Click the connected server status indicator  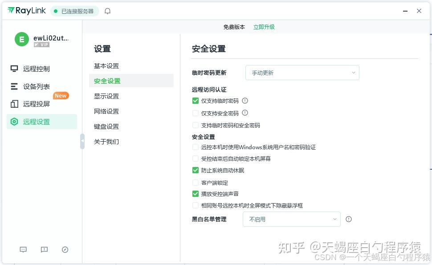tap(74, 11)
